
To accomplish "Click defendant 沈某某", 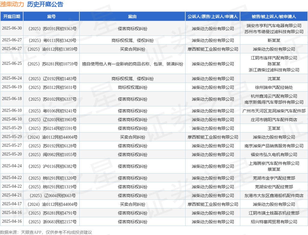I will click(274, 79).
